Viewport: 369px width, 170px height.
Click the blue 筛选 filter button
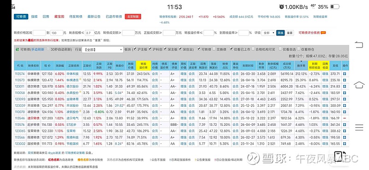coord(280,33)
